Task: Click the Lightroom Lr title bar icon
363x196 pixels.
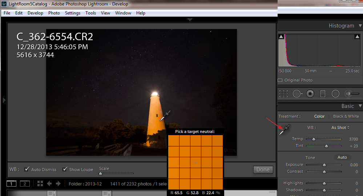Action: [x=4, y=4]
